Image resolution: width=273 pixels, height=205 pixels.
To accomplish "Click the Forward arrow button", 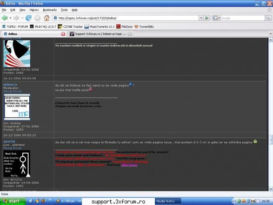I will [x=16, y=18].
